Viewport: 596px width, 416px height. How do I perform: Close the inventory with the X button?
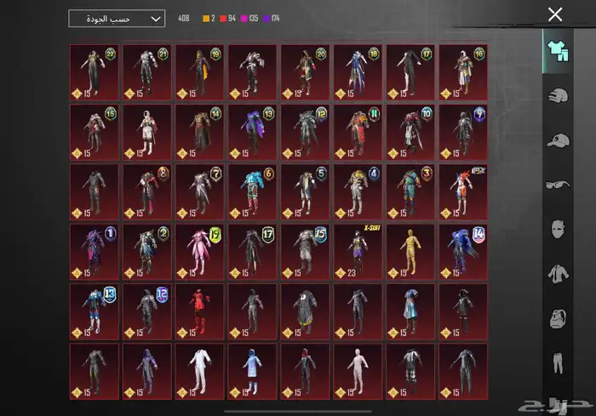point(555,14)
